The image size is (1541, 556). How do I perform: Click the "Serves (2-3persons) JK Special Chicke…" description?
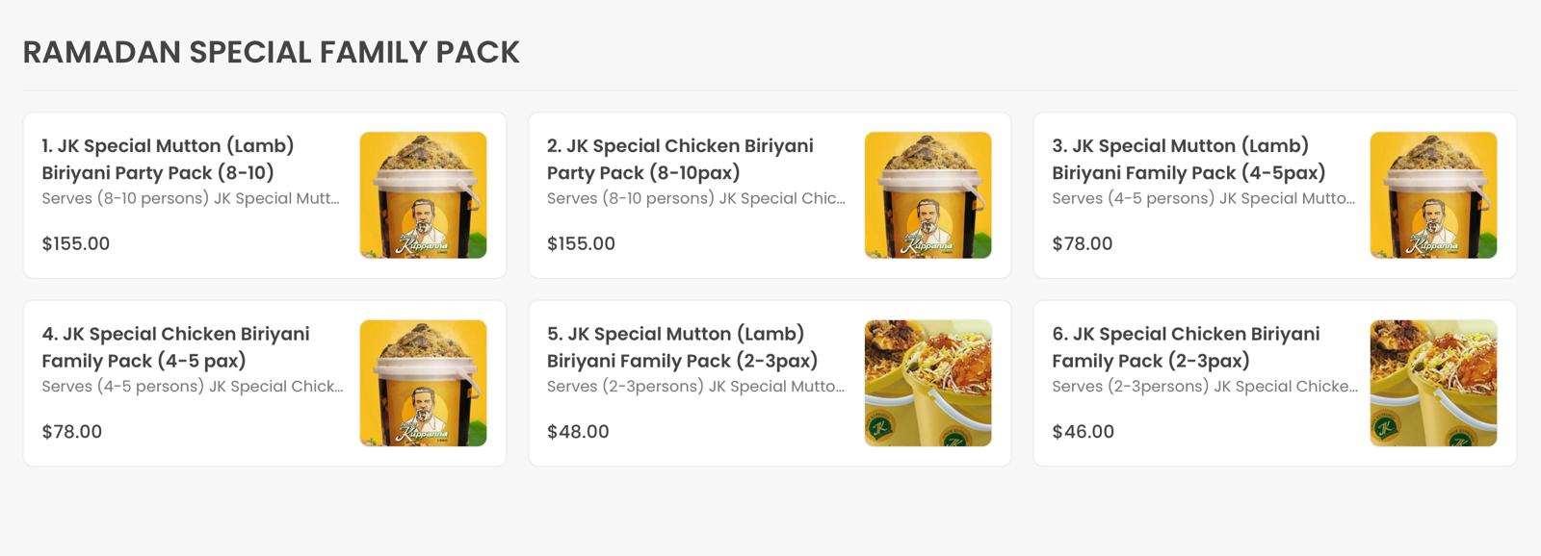pyautogui.click(x=1204, y=386)
